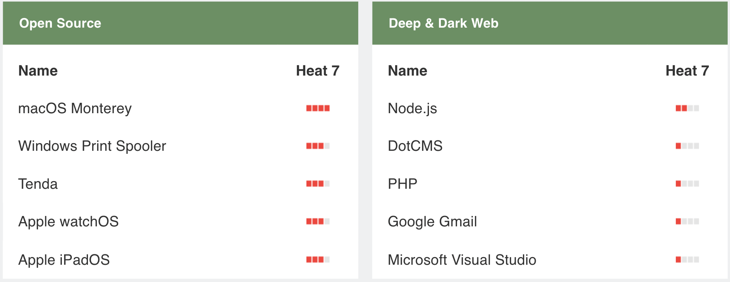Click the DotCMS heat indicator
Viewport: 730px width, 282px height.
(x=687, y=146)
